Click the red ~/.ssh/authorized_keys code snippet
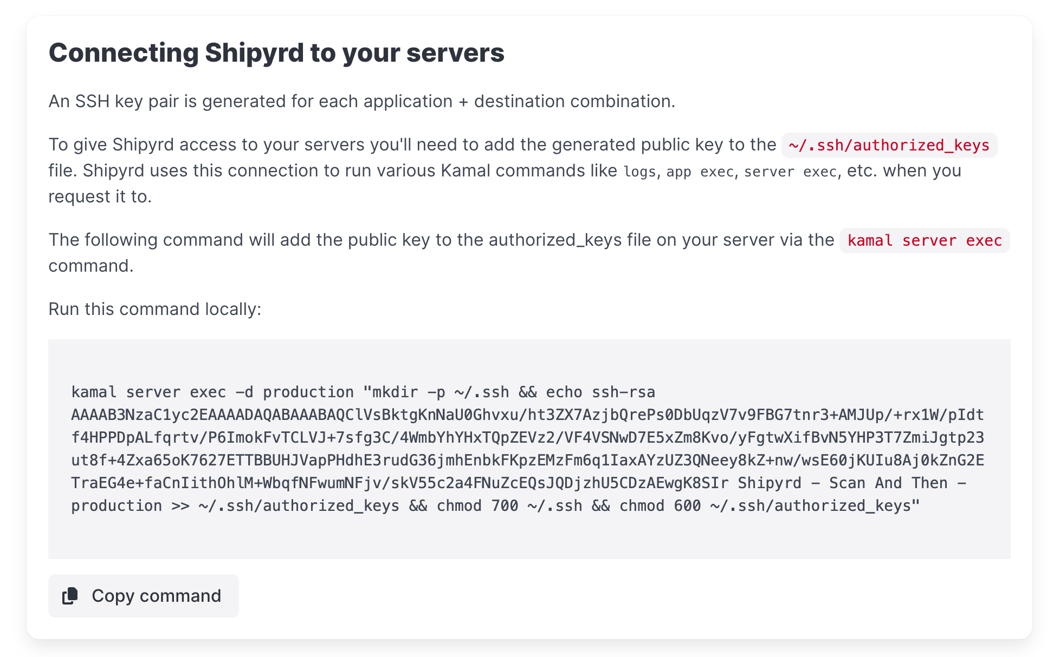This screenshot has width=1060, height=657. click(x=889, y=145)
